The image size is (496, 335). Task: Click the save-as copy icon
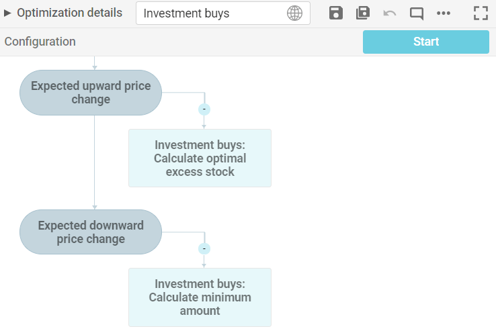point(363,13)
